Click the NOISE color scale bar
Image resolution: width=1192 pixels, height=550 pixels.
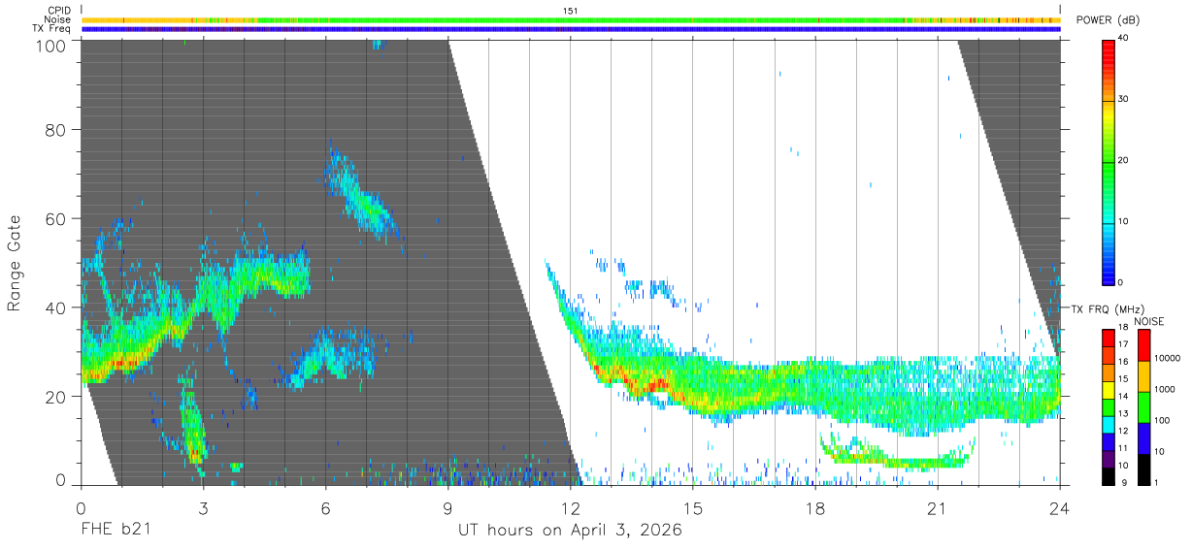(1144, 406)
